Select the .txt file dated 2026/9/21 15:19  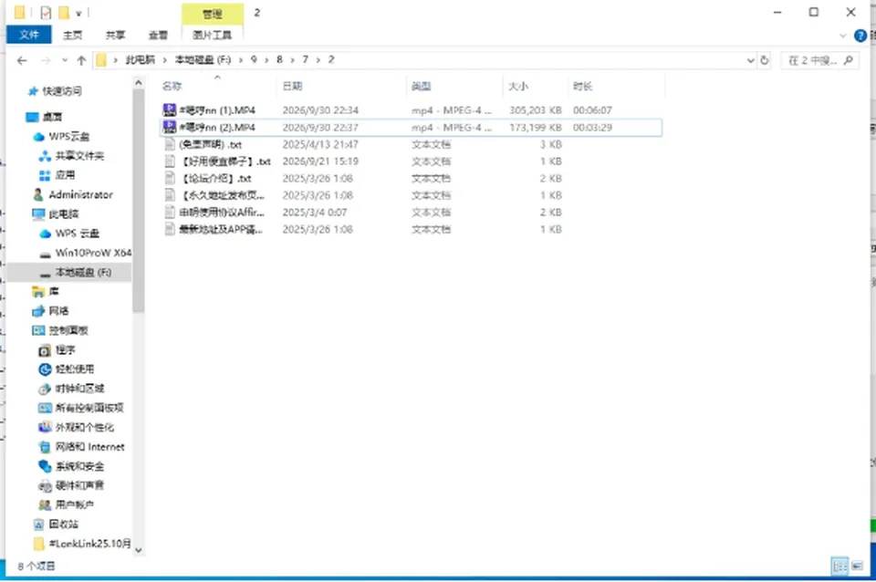click(x=411, y=161)
